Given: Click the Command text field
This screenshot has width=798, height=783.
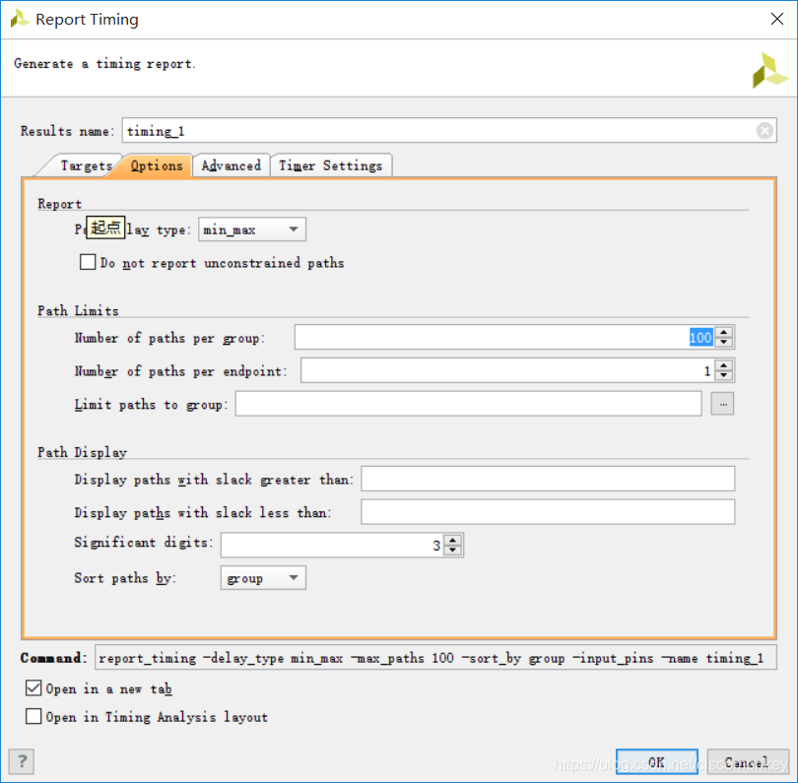Looking at the screenshot, I should 435,657.
